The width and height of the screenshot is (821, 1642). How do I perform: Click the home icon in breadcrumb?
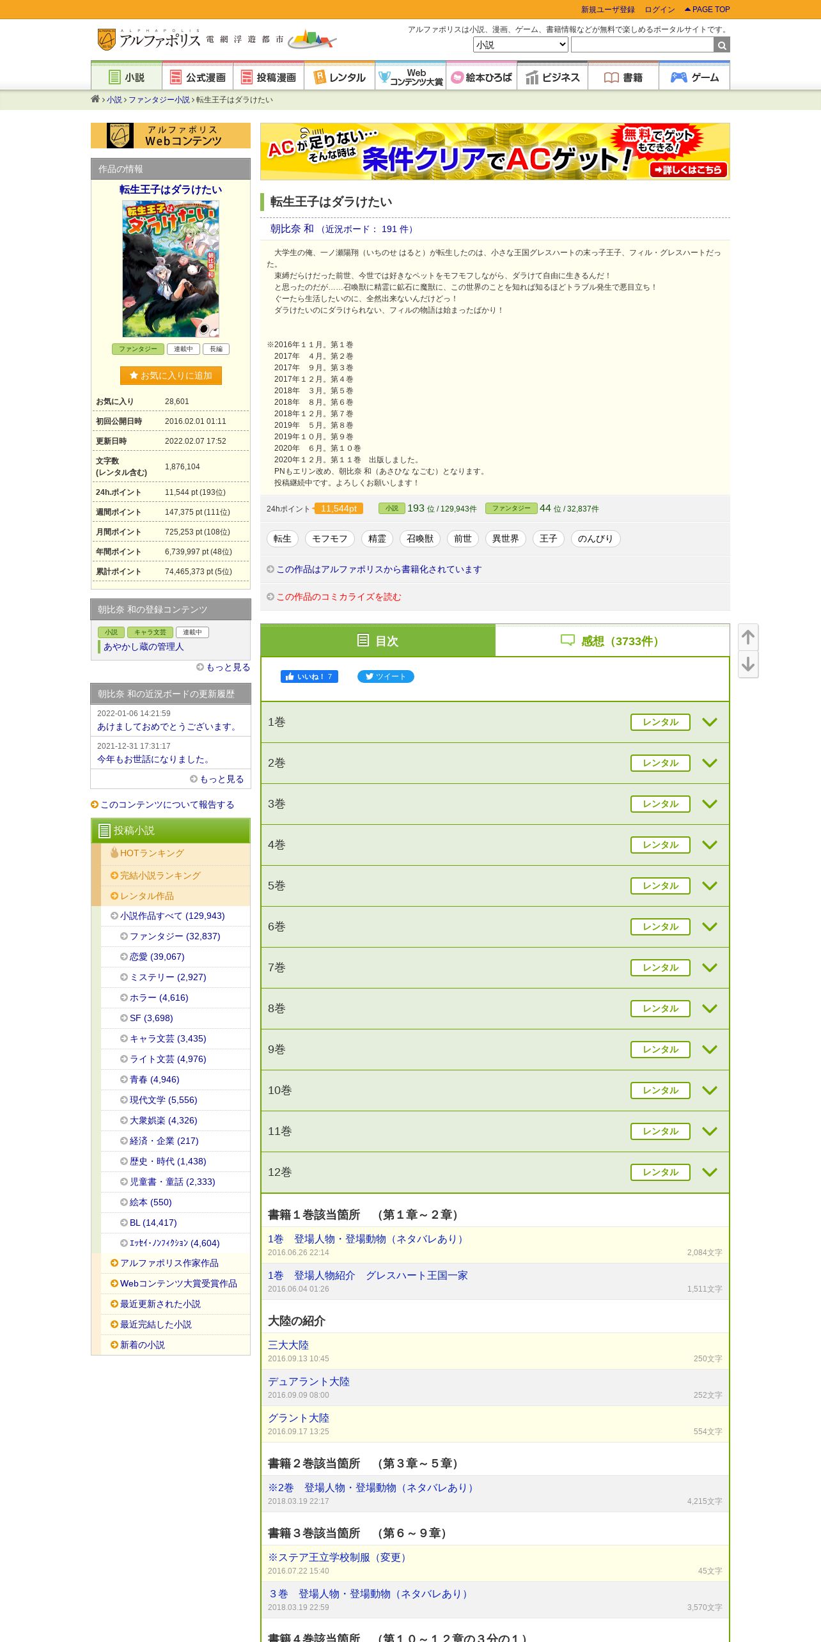point(95,99)
